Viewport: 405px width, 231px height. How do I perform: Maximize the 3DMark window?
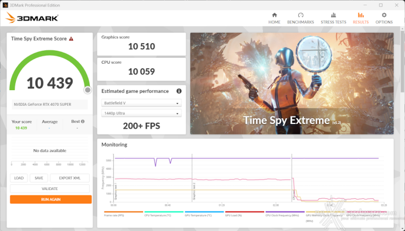(381, 5)
